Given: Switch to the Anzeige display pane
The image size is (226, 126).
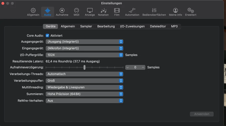Looking at the screenshot, I should tap(90, 12).
